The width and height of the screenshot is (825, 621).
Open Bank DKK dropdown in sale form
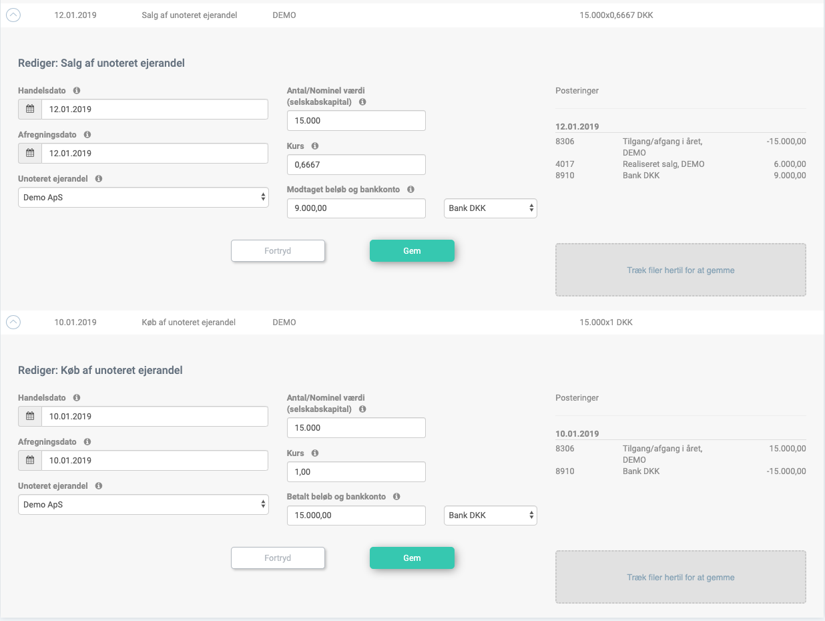point(491,208)
